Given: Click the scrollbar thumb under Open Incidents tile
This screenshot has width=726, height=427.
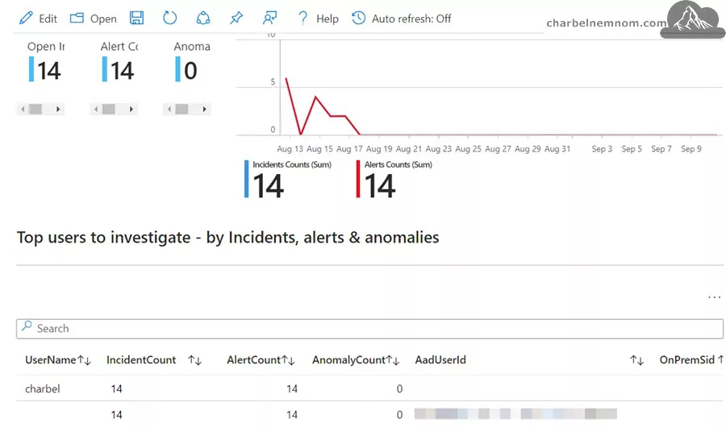Looking at the screenshot, I should [35, 110].
